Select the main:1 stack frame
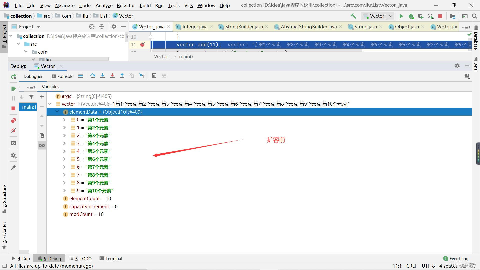This screenshot has width=480, height=270. click(x=28, y=107)
